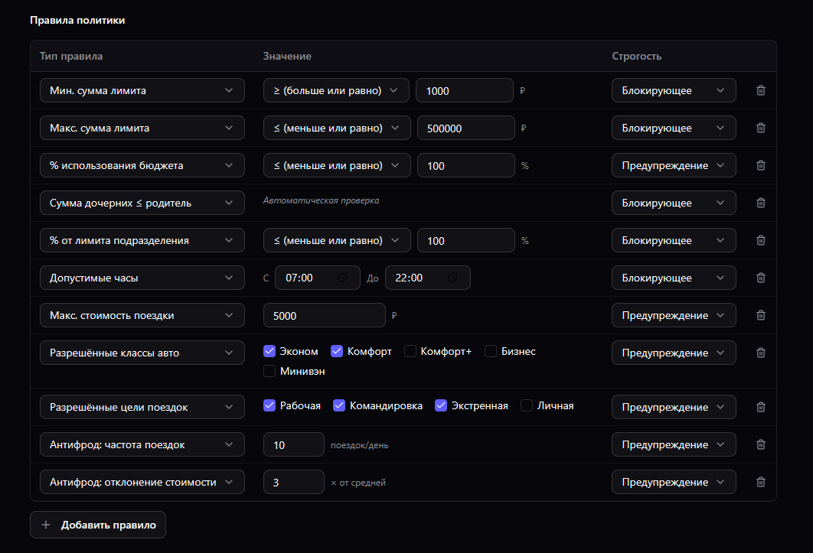Delete the Разрешённые классы авто rule
Image resolution: width=813 pixels, height=553 pixels.
click(x=760, y=353)
